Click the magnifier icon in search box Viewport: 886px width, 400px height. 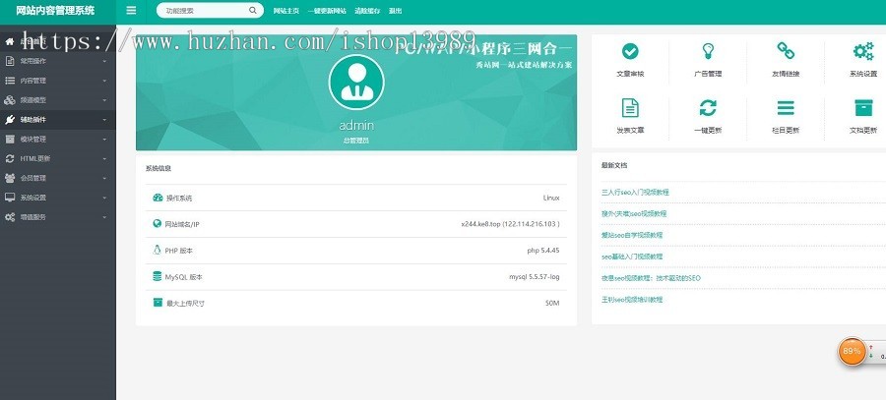tap(253, 10)
